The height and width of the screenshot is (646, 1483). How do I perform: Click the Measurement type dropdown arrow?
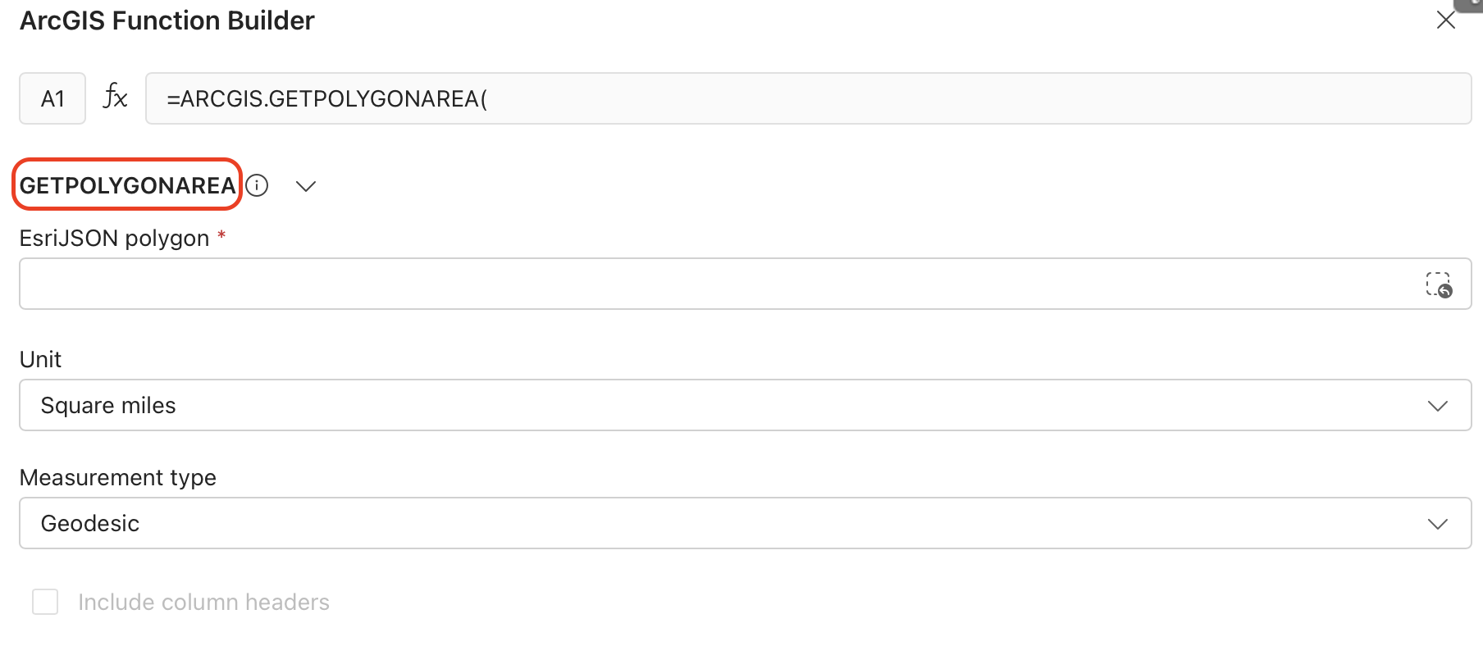(1437, 524)
